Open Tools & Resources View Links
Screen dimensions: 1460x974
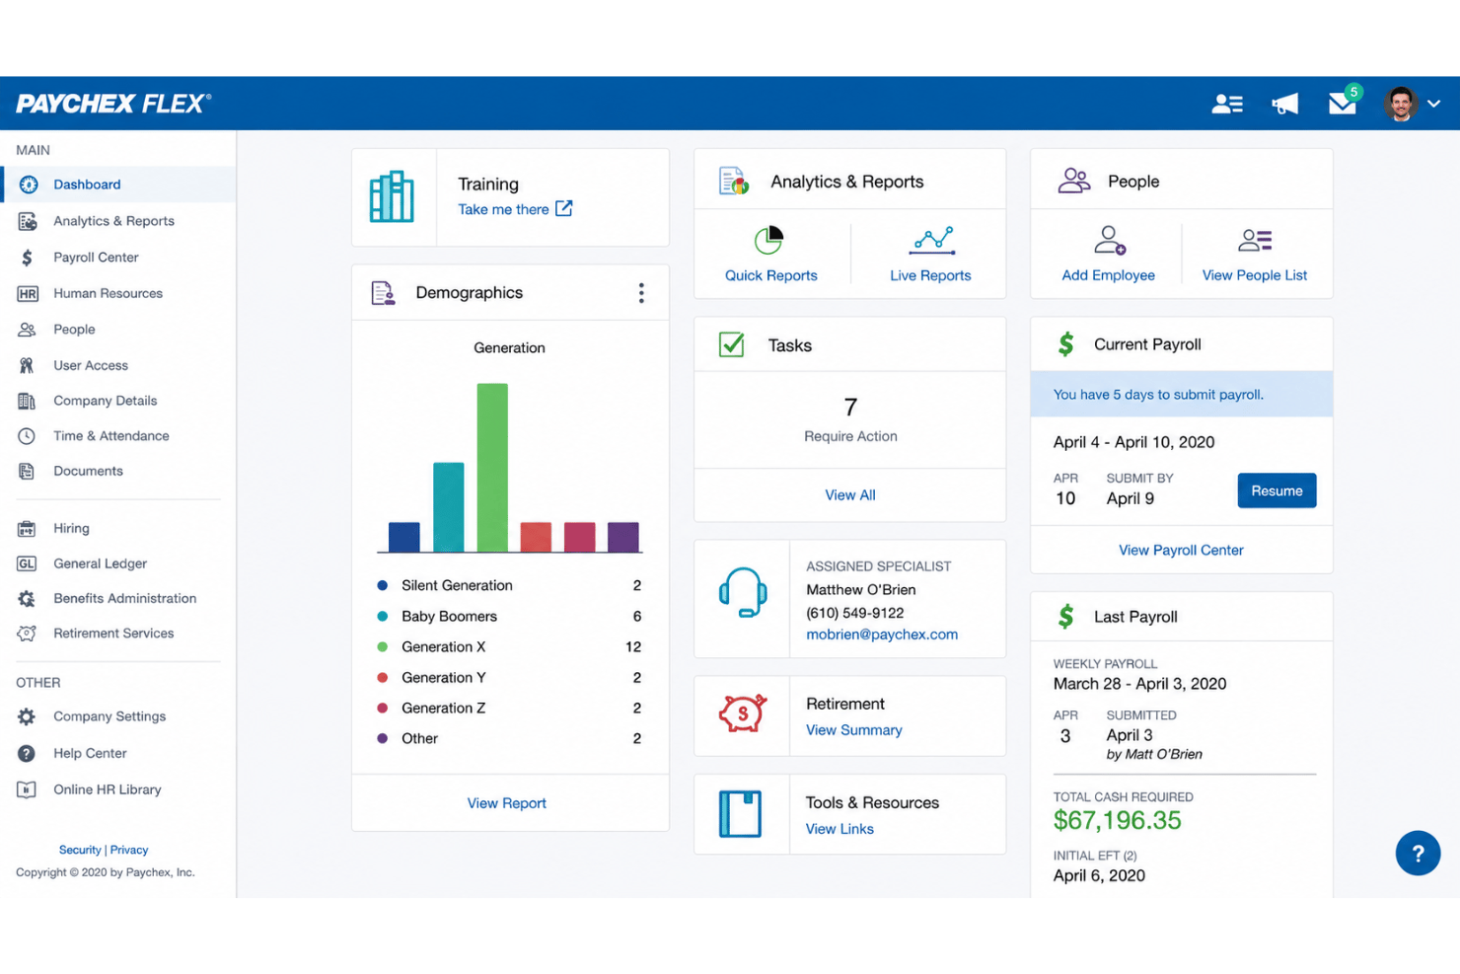pos(839,829)
